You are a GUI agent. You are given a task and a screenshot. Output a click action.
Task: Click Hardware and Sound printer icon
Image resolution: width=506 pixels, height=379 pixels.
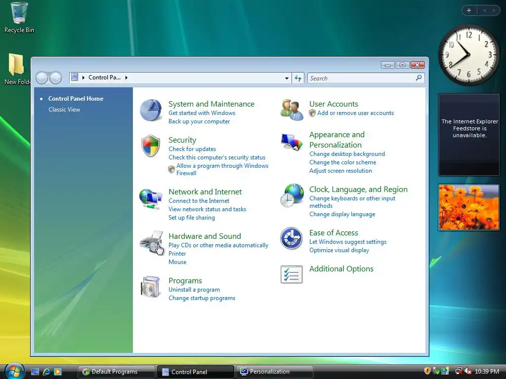click(151, 242)
